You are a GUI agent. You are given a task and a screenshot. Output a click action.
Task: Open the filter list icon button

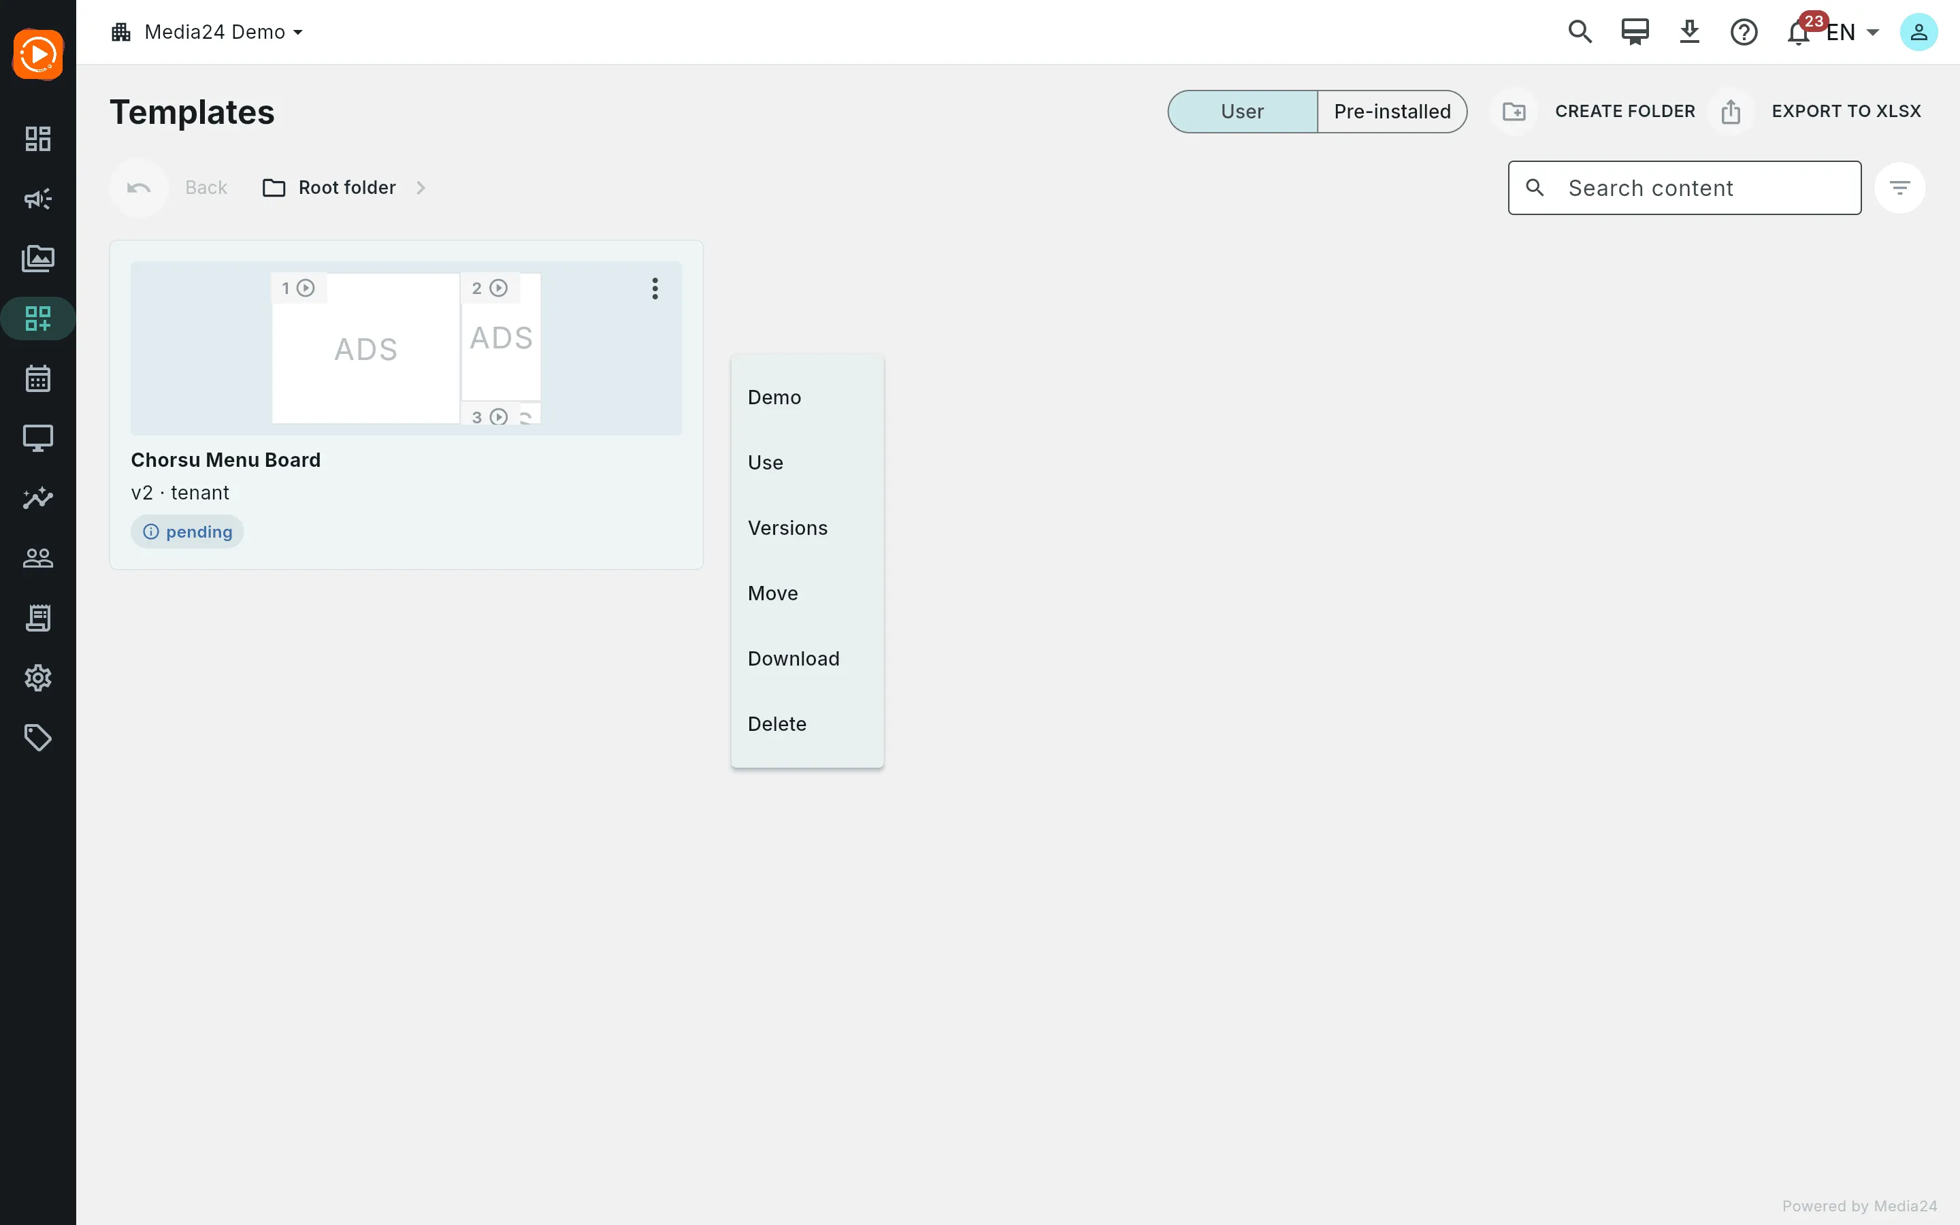pos(1900,188)
